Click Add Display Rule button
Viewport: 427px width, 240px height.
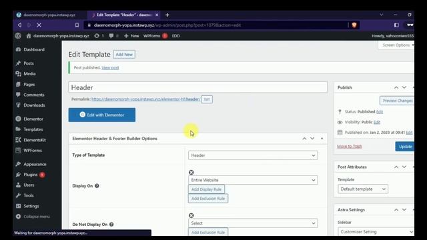click(x=206, y=189)
